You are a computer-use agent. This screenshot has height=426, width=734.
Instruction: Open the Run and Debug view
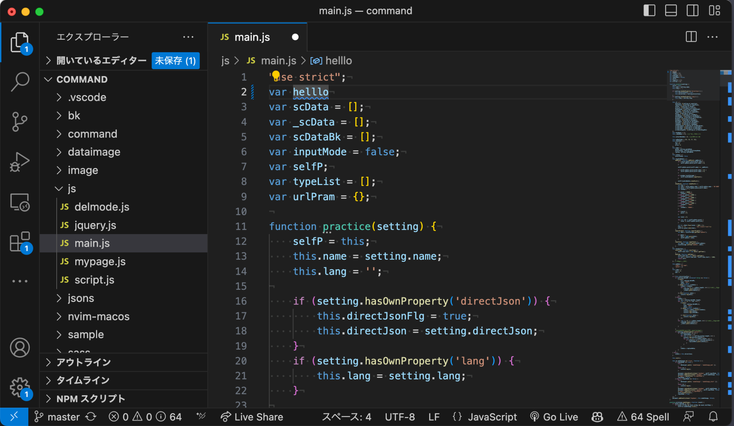pos(20,162)
